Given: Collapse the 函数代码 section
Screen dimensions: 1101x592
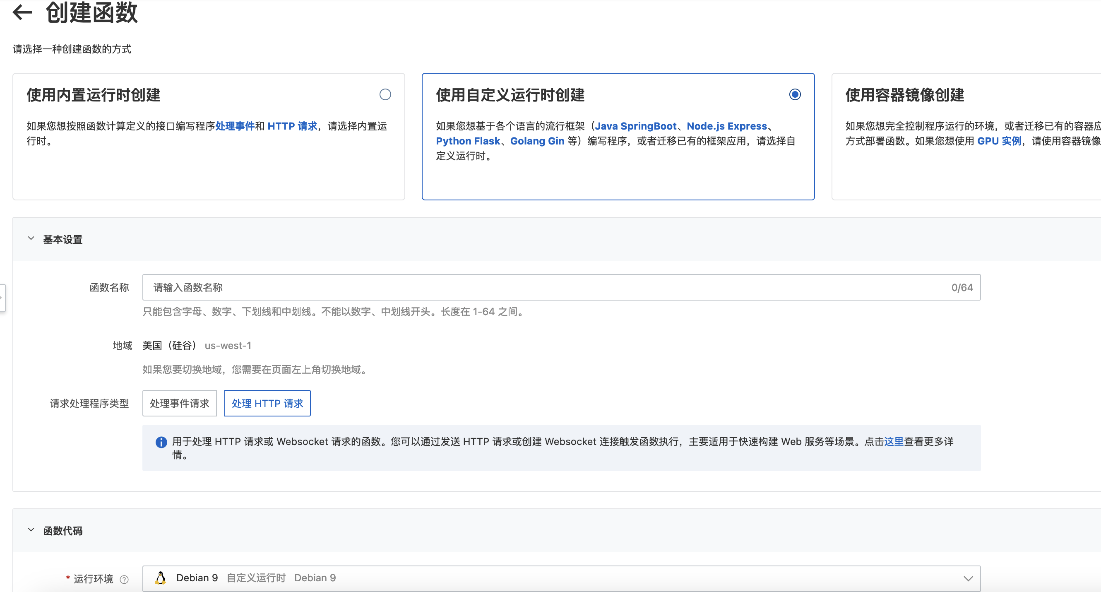Looking at the screenshot, I should (x=31, y=530).
